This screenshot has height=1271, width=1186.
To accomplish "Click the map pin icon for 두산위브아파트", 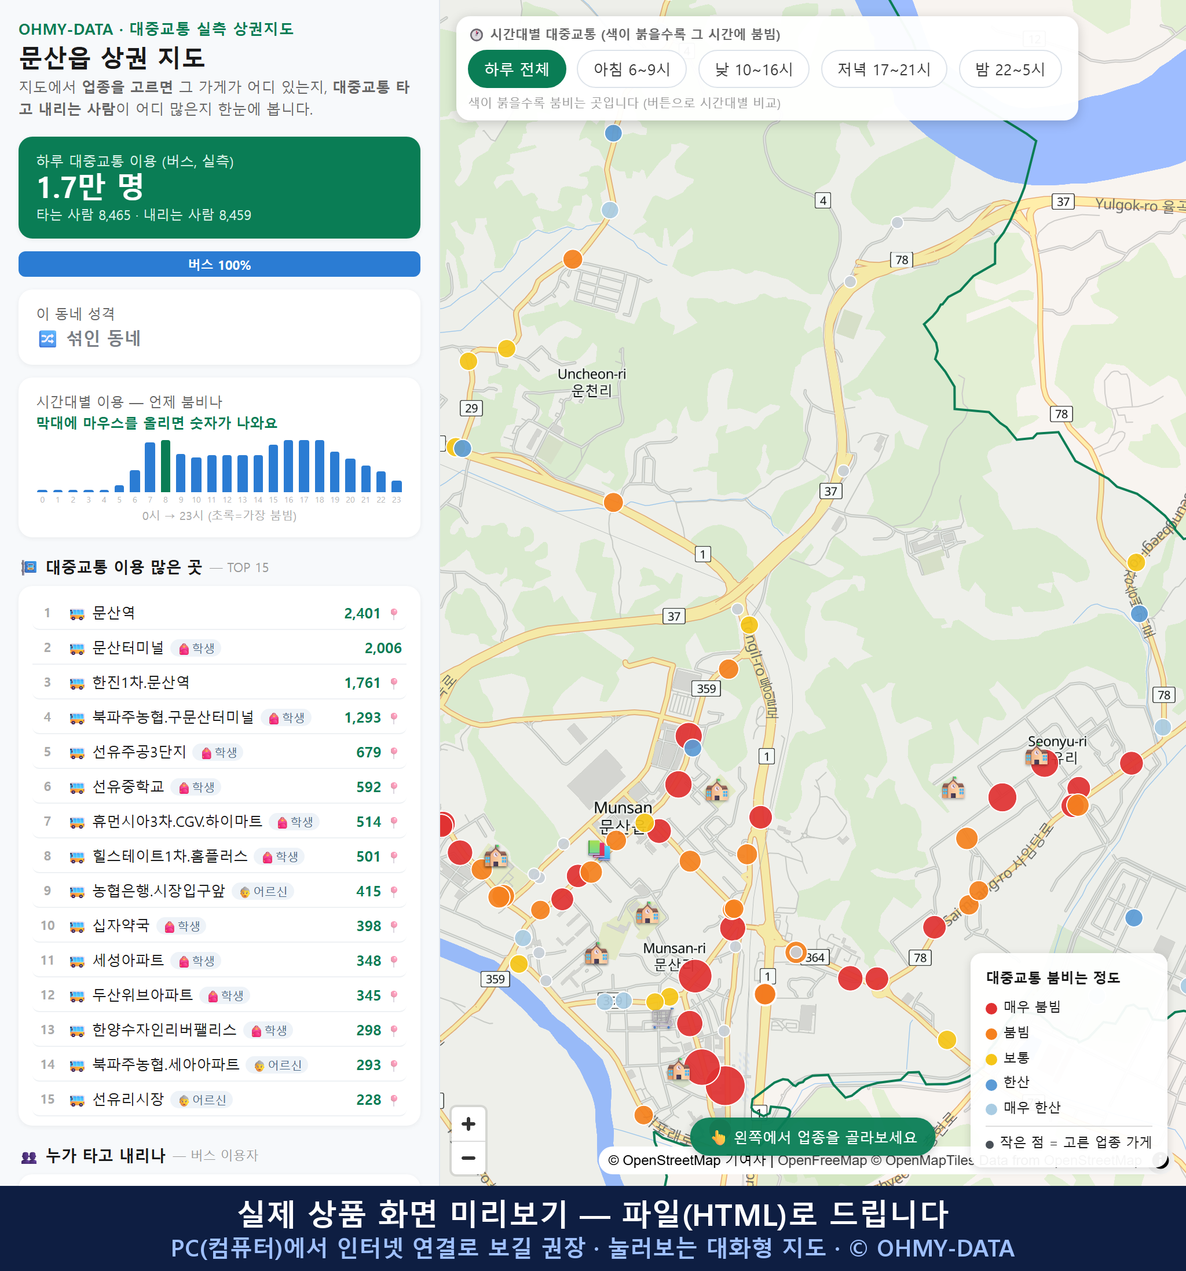I will [394, 996].
